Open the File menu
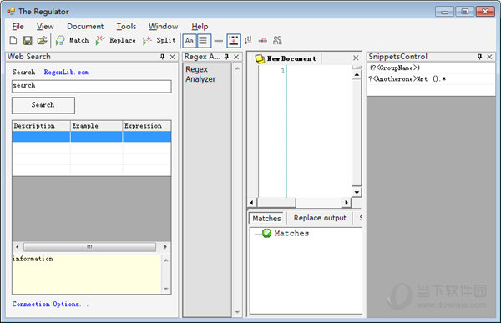Screen dimensions: 501x323 point(18,27)
